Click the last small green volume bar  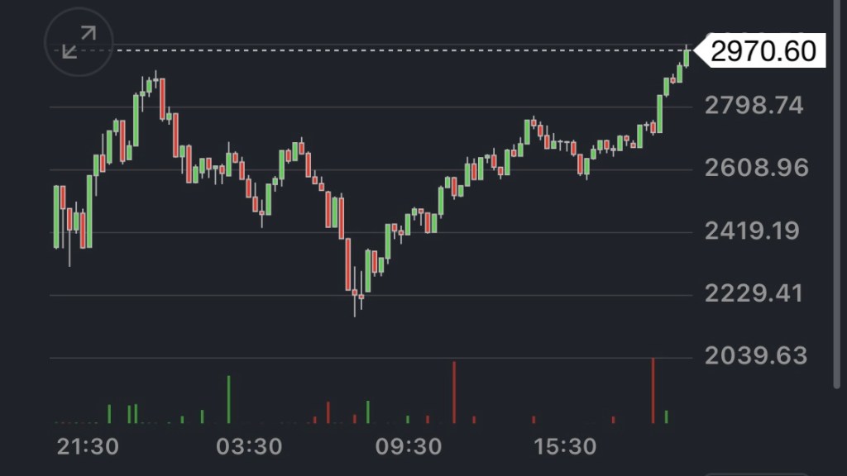[x=666, y=417]
